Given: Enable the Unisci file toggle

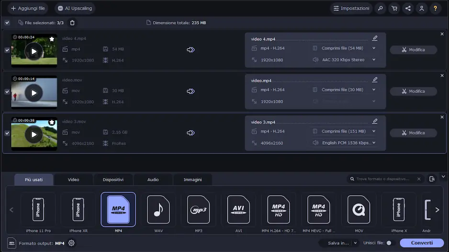Looking at the screenshot, I should pos(389,243).
